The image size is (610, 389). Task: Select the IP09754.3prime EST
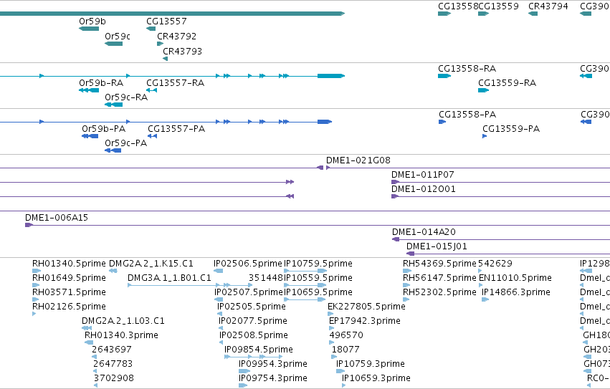click(x=243, y=385)
